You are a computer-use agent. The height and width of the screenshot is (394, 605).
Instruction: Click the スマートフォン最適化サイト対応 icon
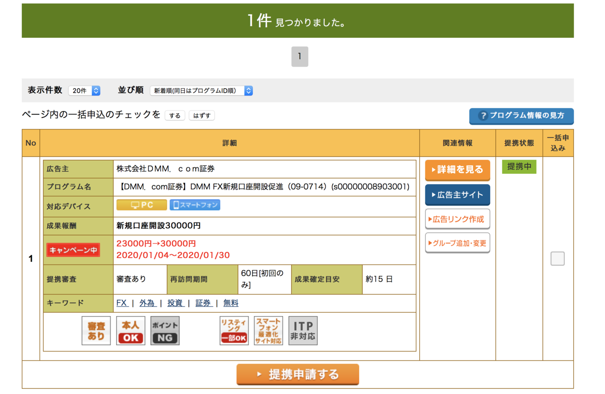268,331
